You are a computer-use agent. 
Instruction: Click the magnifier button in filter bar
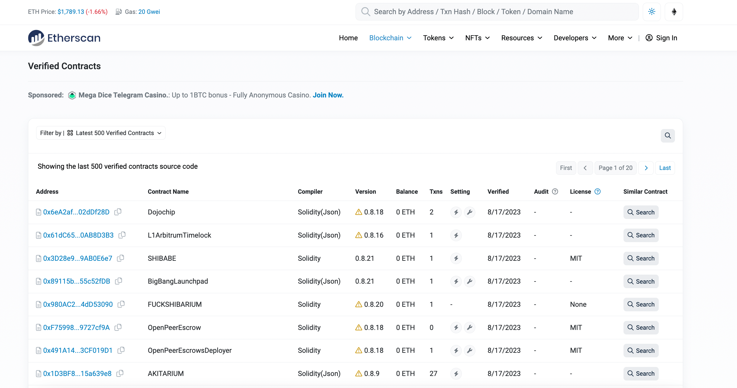point(667,136)
